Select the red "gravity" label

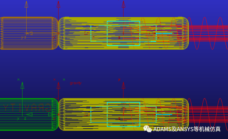[76, 83]
